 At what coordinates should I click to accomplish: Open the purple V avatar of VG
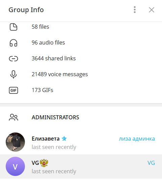(x=15, y=167)
